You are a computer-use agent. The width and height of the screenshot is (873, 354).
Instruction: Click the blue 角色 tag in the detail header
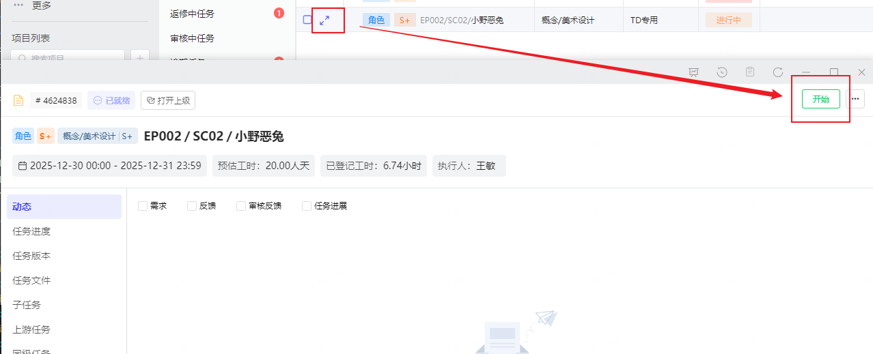[23, 136]
